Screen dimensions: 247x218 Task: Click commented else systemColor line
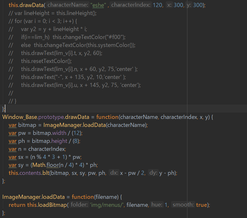click(x=72, y=45)
